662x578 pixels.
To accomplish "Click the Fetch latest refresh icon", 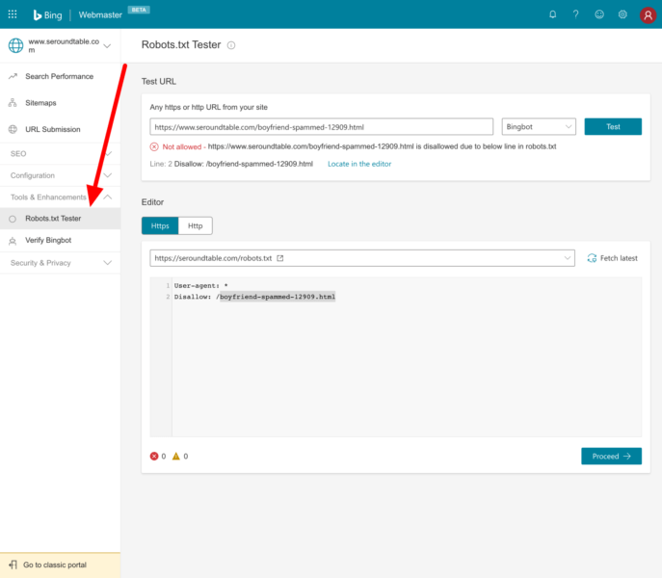I will 592,258.
